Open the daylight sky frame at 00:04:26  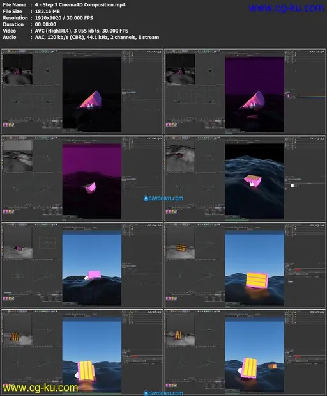(82, 265)
